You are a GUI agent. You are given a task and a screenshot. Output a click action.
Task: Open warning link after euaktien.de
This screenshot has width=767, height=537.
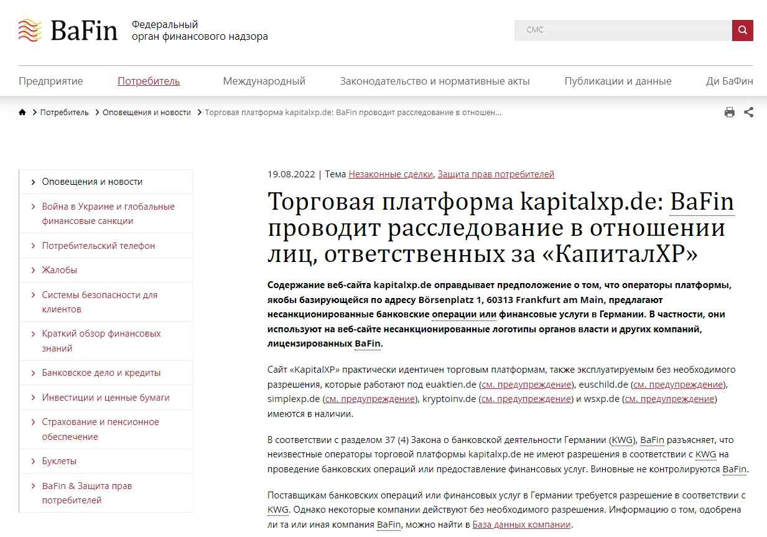click(526, 385)
